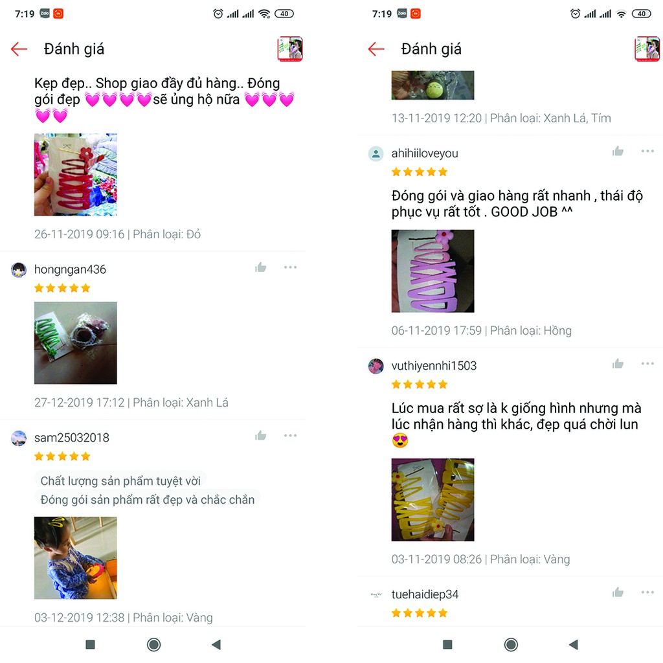Tap the back arrow on right screen
The height and width of the screenshot is (663, 663).
(x=376, y=49)
